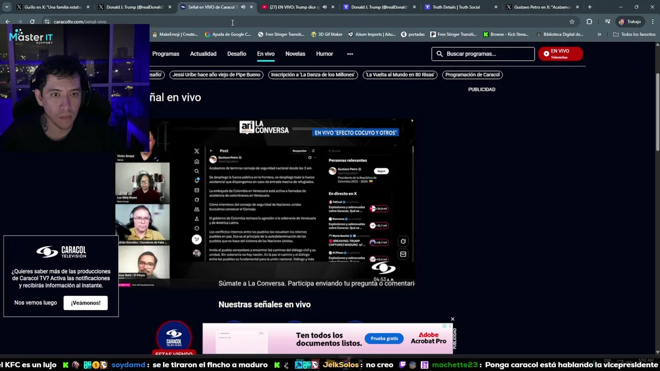The image size is (660, 371).
Task: Open the Chrome extensions puzzle icon
Action: pyautogui.click(x=589, y=22)
